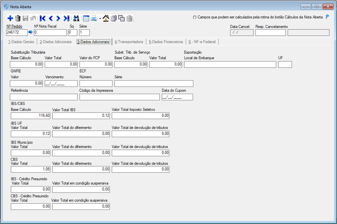Switch to the 1-Dados Gerais tab
Screen dimensions: 337x224
coord(21,42)
